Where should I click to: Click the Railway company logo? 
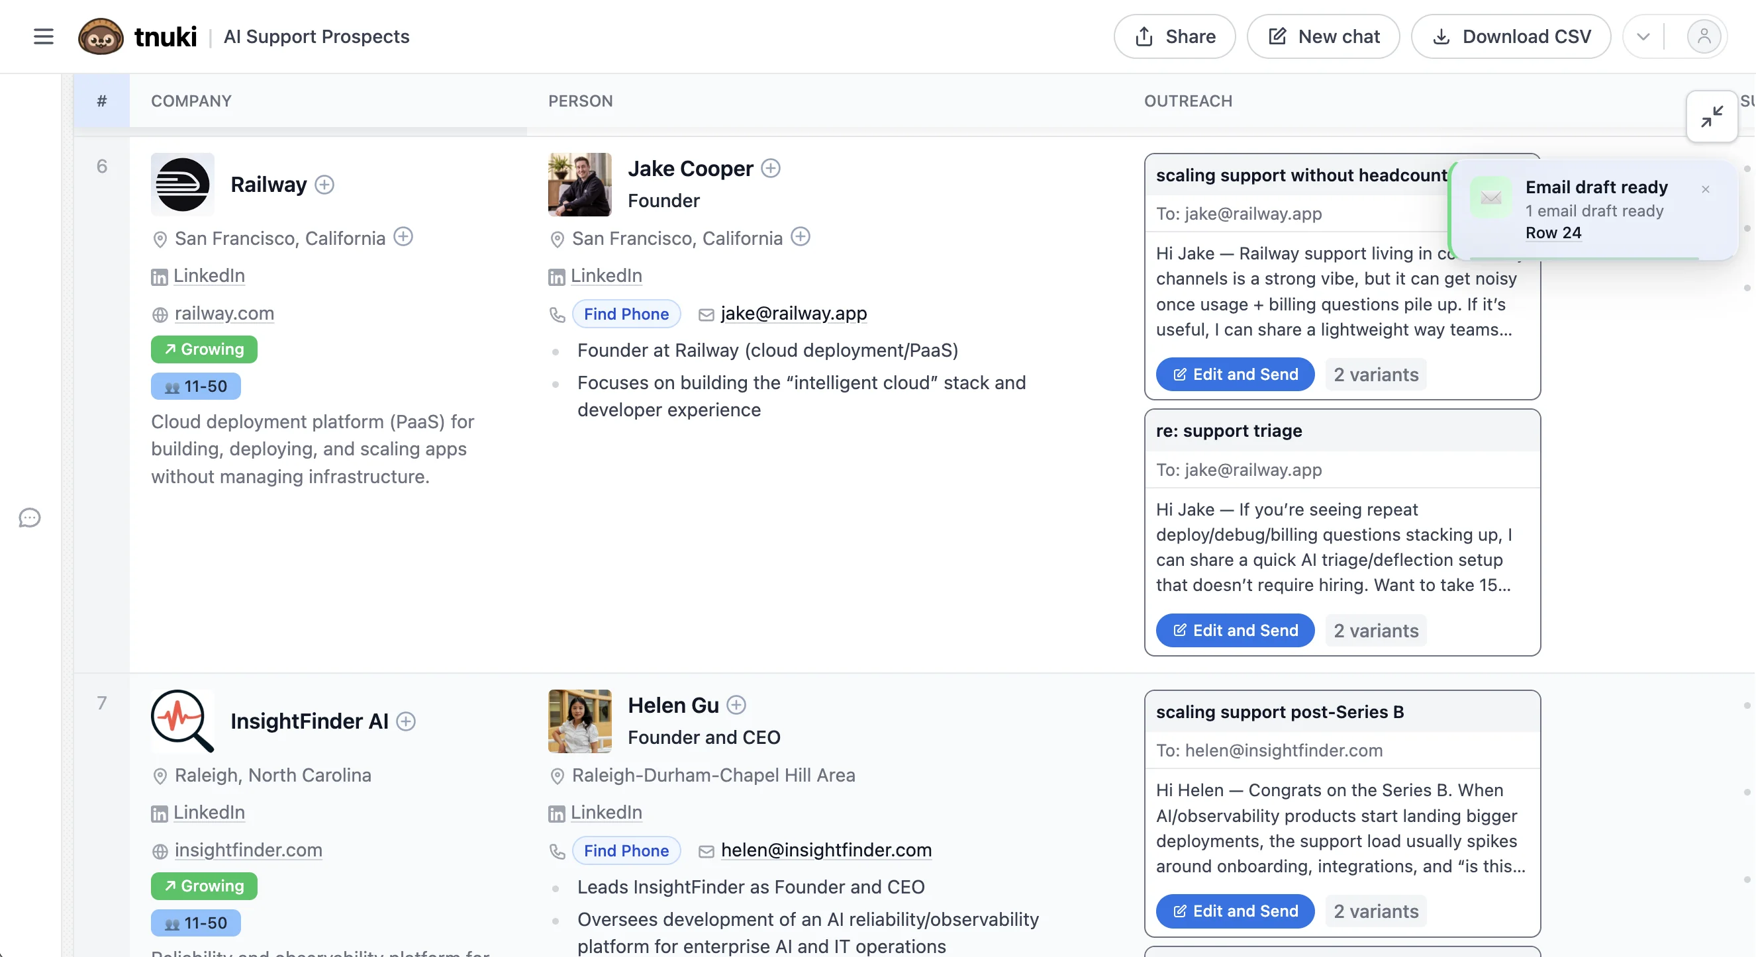[182, 185]
